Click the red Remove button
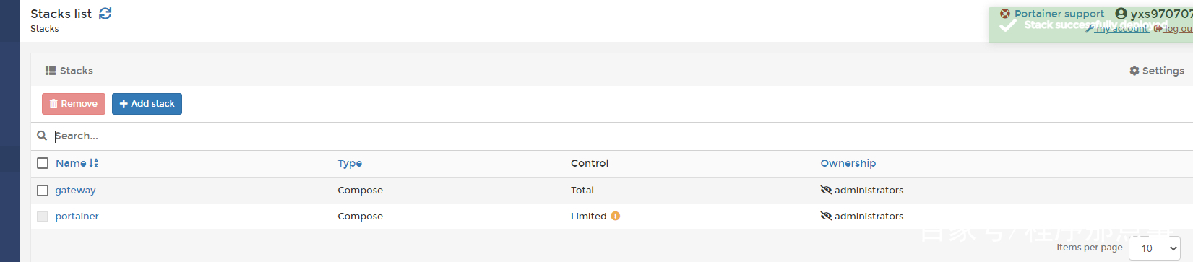1193x262 pixels. (74, 104)
